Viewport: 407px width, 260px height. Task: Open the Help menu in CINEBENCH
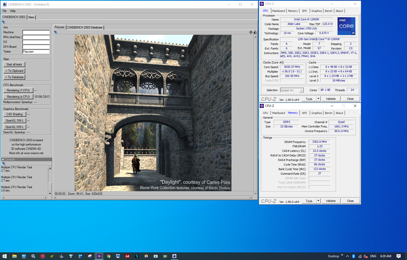tap(13, 11)
